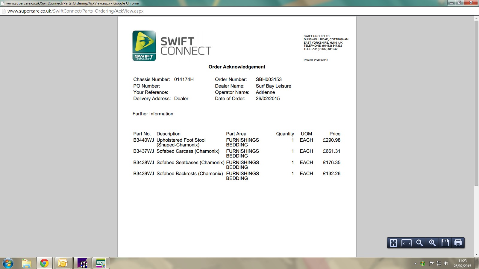479x269 pixels.
Task: Click the Delivery Address value Dealer
Action: click(x=181, y=99)
